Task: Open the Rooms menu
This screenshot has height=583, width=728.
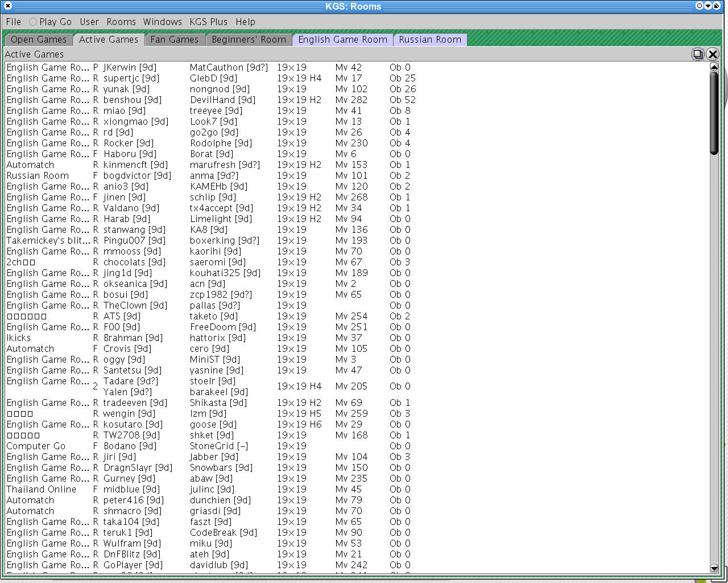Action: pos(121,22)
